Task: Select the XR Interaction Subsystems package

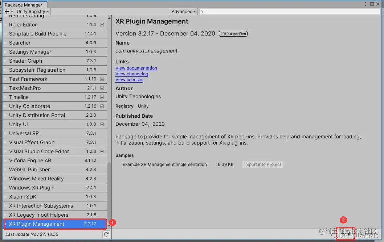Action: click(54, 205)
